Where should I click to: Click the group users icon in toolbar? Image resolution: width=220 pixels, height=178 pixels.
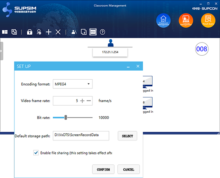coord(74,32)
